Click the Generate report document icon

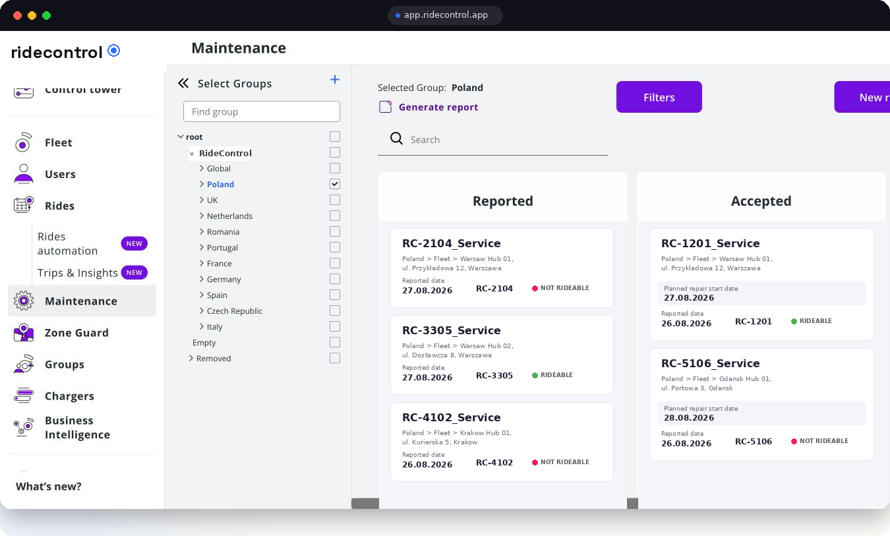point(386,107)
